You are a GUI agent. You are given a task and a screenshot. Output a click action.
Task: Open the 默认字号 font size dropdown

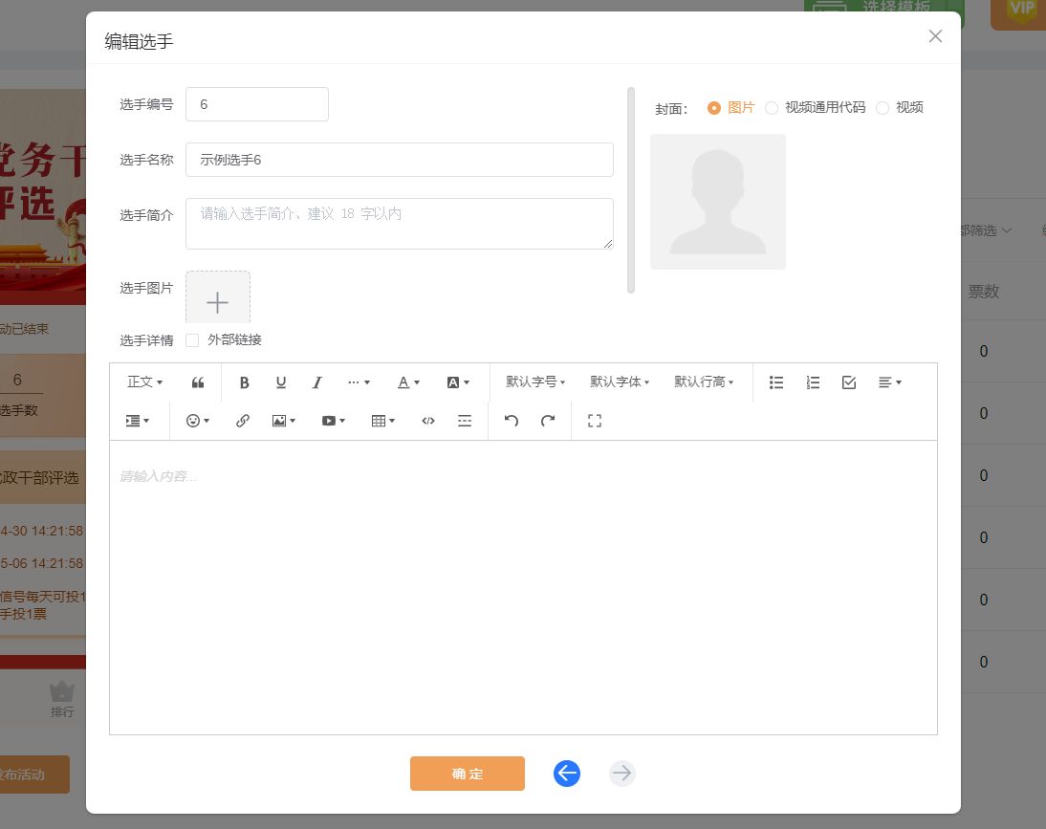534,382
